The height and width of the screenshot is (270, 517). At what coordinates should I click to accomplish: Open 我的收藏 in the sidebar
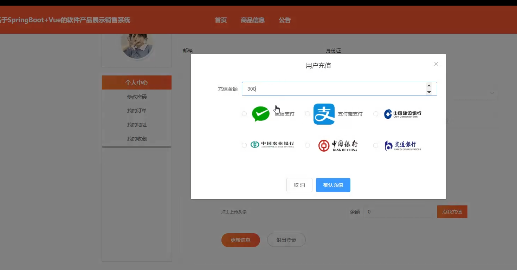tap(137, 139)
